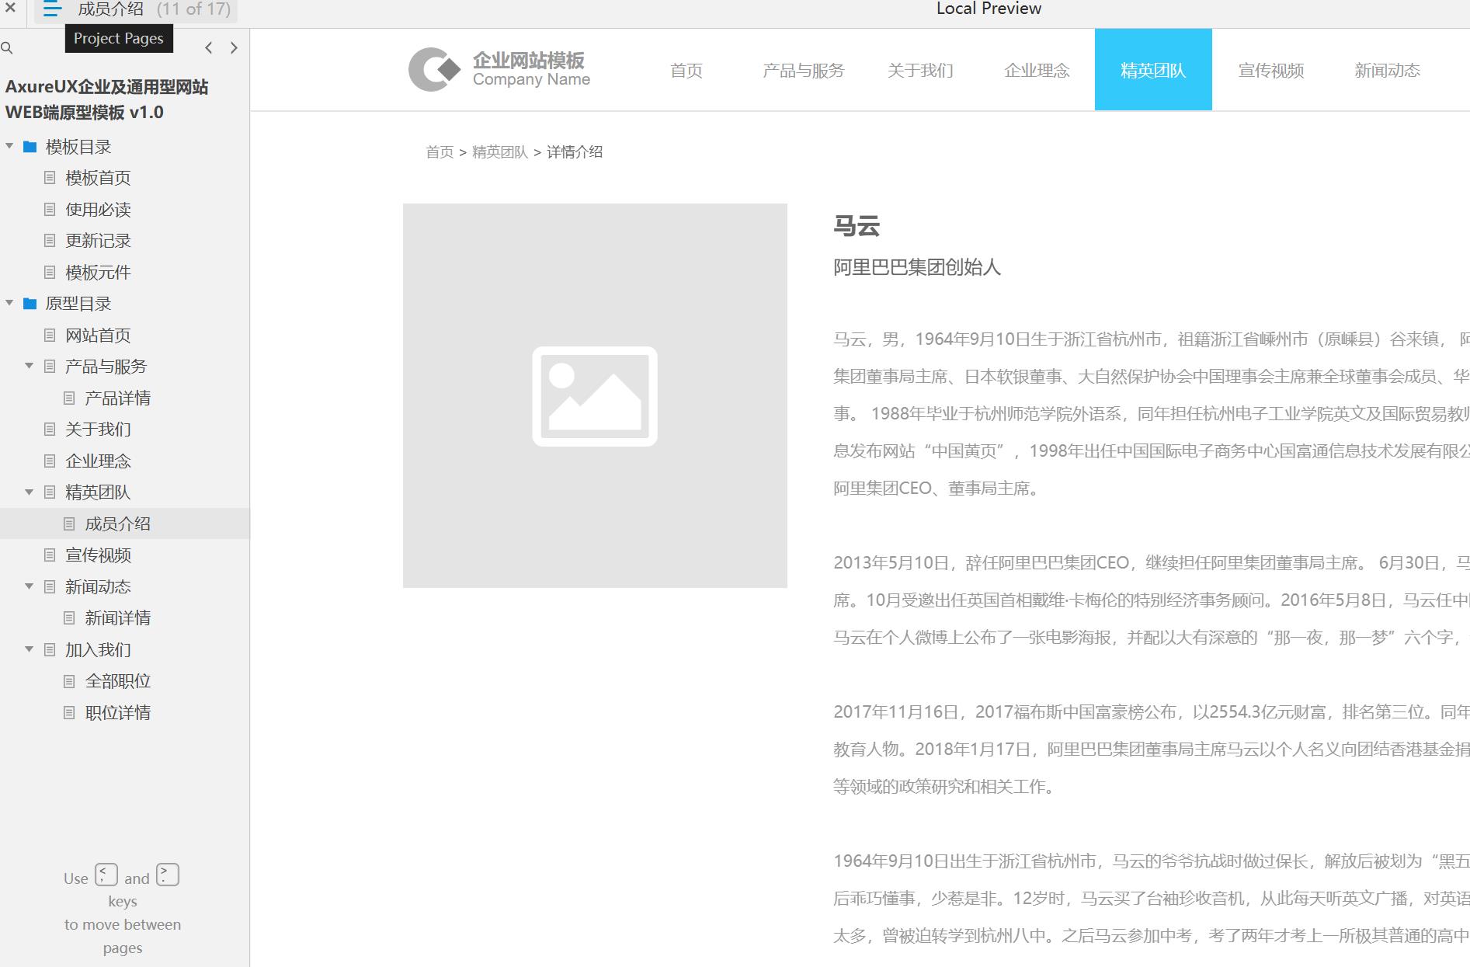Click the 精英团队 breadcrumb link

[500, 152]
